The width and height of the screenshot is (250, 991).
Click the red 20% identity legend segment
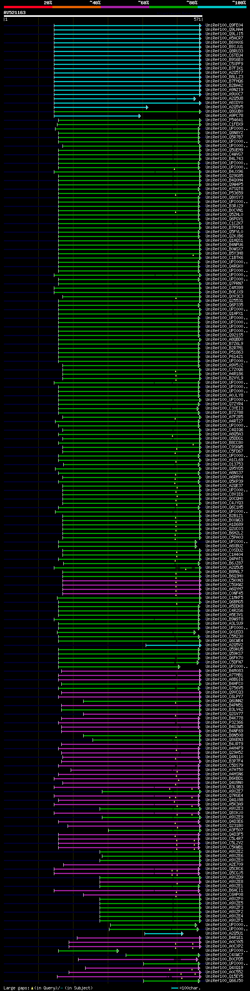tap(28, 7)
